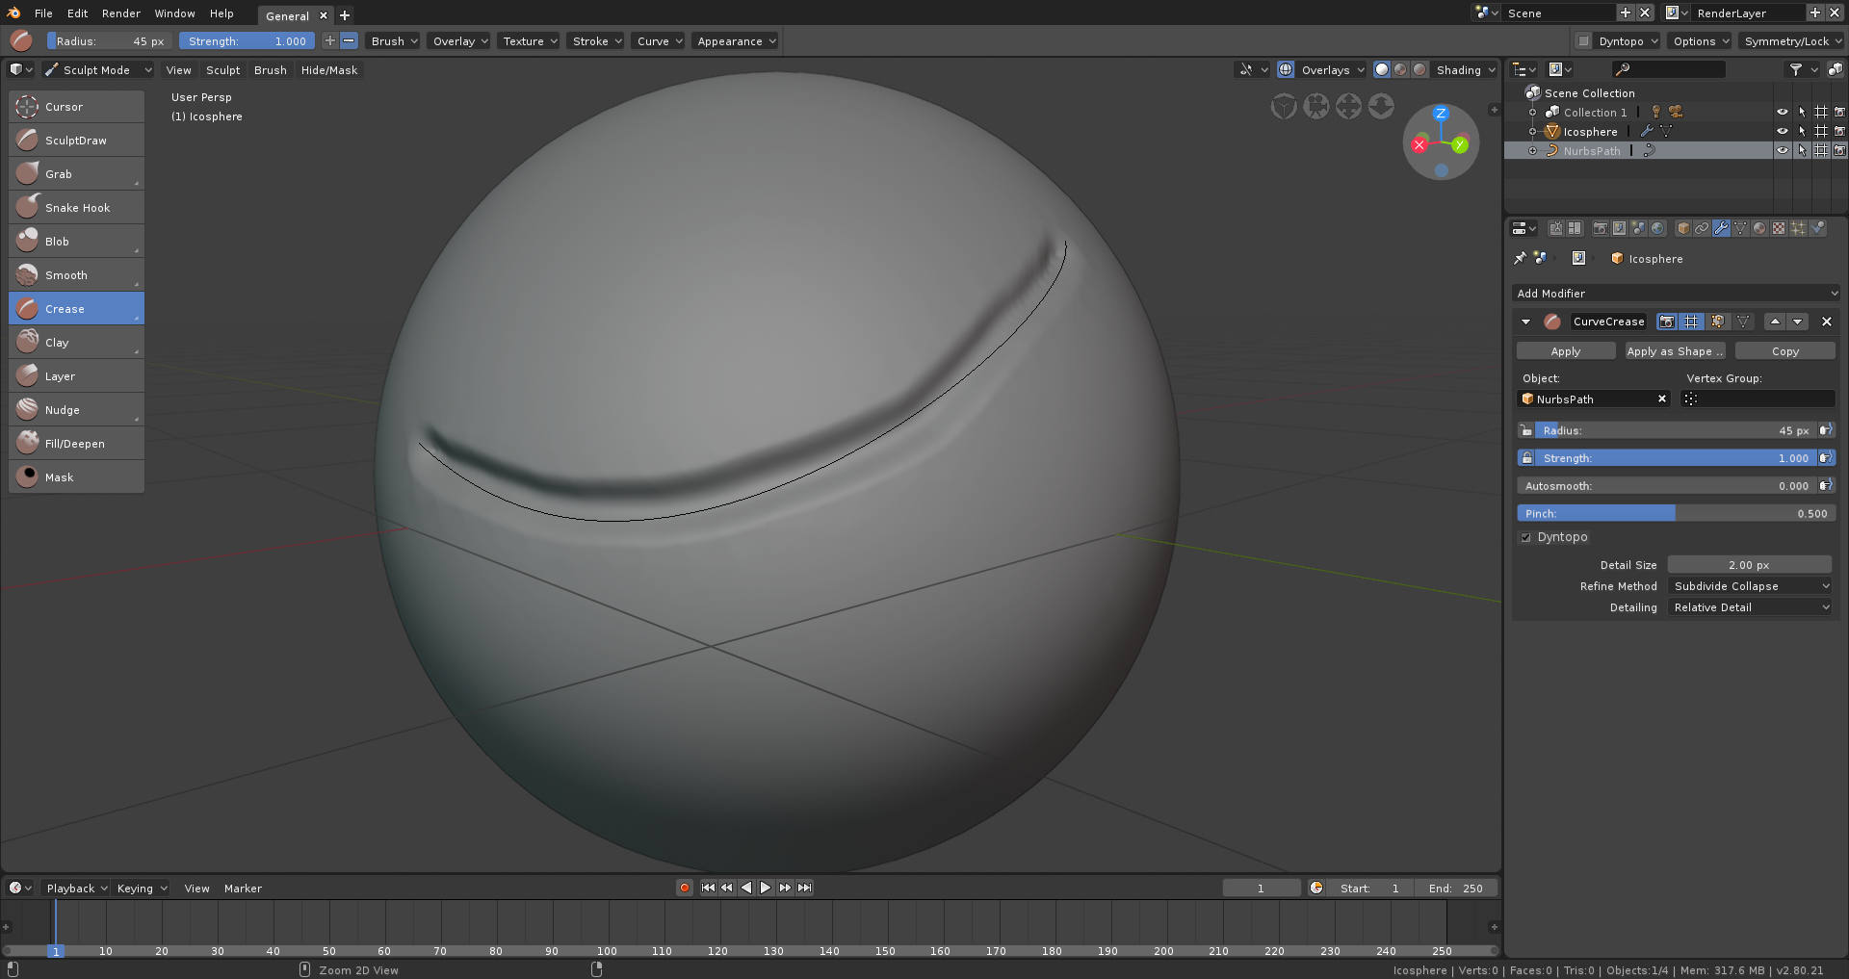
Task: Click the Apply modifier button
Action: click(x=1566, y=351)
